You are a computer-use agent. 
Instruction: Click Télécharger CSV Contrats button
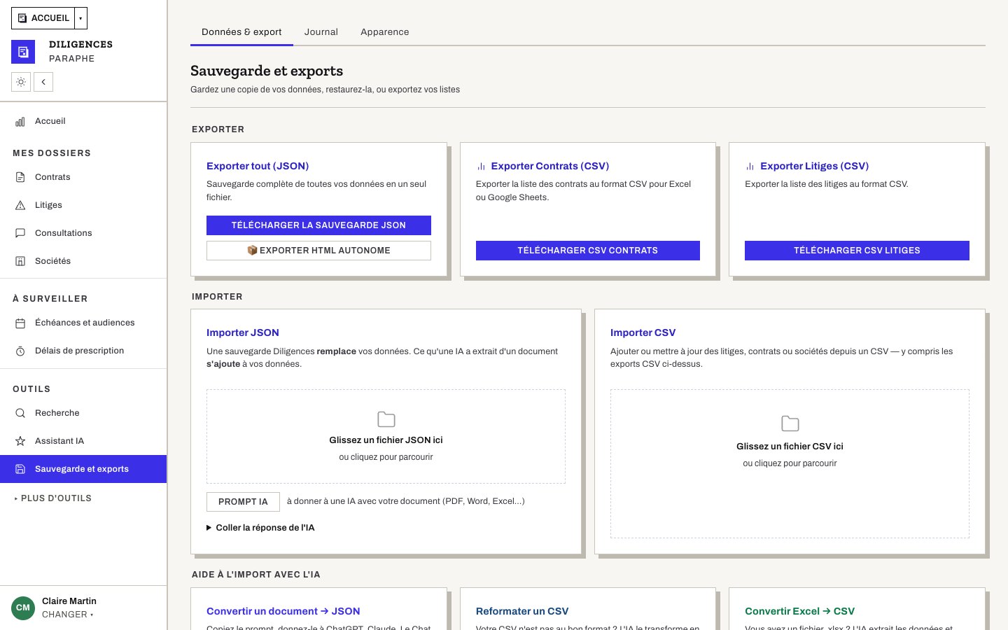[588, 251]
